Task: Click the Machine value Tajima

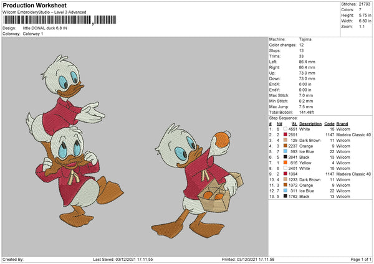Action: [305, 39]
